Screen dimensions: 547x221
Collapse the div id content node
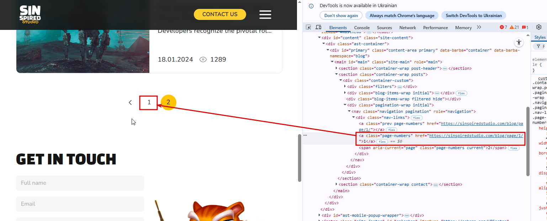click(x=319, y=38)
